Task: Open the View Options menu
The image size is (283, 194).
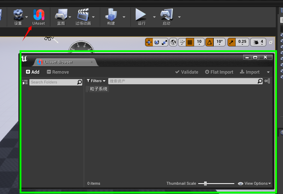Action: 254,183
